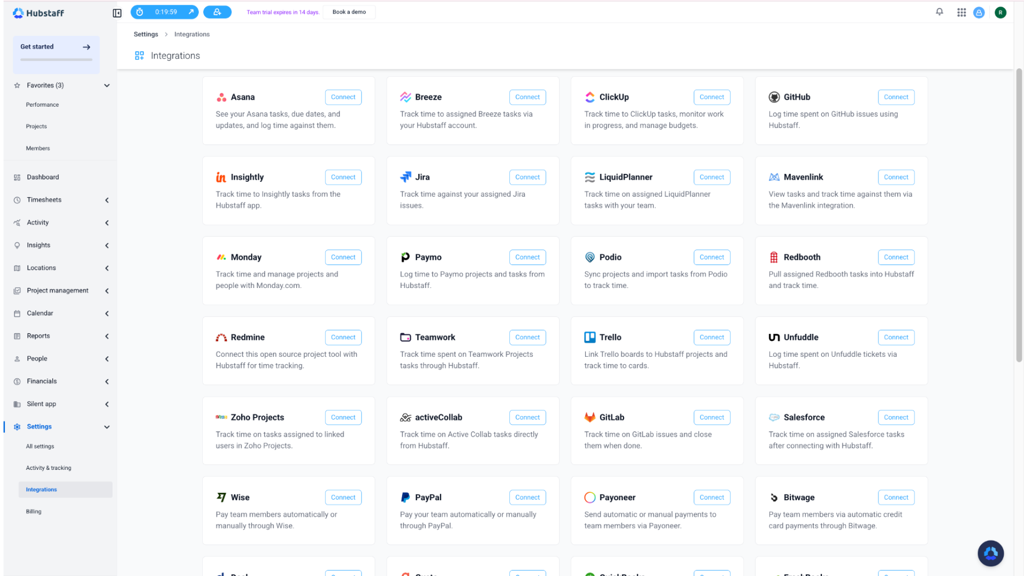Click the Podio logo icon
Screen dimensions: 1024x576
click(590, 257)
